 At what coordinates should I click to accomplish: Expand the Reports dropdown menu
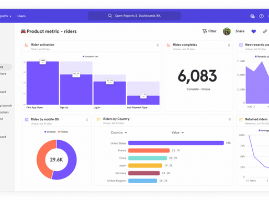(x=6, y=16)
